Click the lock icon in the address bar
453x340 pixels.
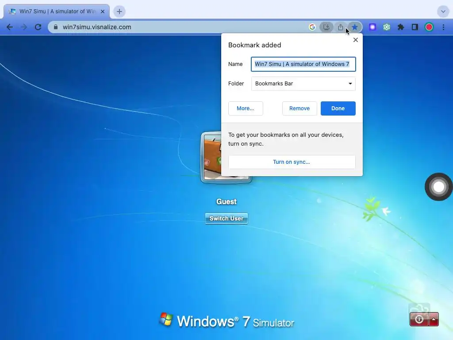click(56, 27)
